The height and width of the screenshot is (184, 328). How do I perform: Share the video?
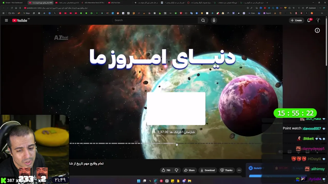pyautogui.click(x=189, y=170)
